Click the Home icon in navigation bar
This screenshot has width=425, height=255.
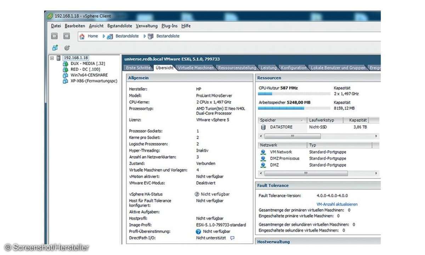click(x=82, y=36)
